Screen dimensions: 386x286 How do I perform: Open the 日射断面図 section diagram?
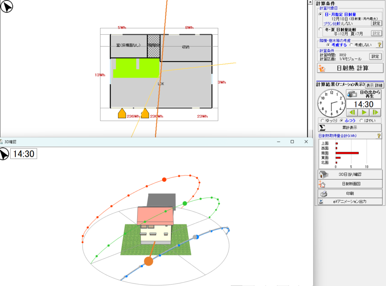click(x=350, y=184)
